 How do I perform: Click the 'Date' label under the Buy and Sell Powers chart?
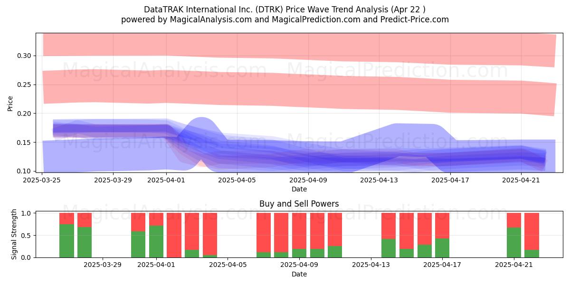299,274
